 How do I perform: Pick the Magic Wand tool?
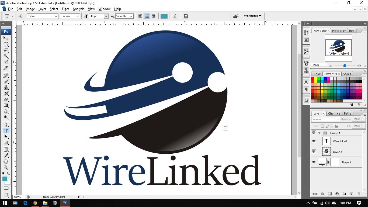(6, 56)
